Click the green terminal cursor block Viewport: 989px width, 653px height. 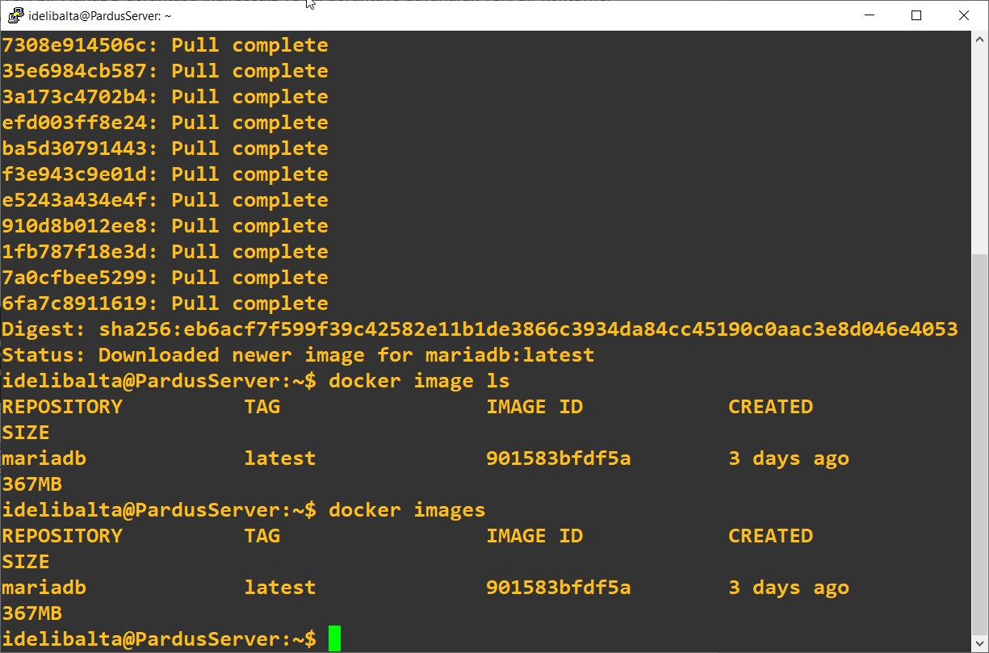point(334,638)
